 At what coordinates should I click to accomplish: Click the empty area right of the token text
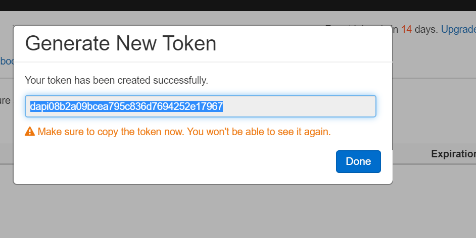303,106
